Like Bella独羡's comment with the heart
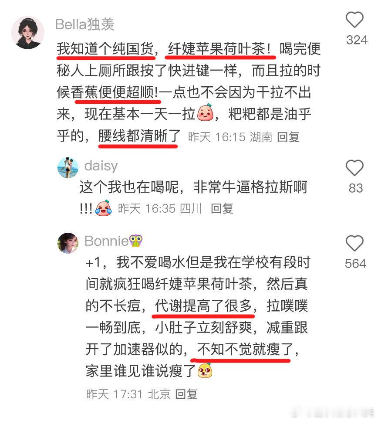This screenshot has height=421, width=378. [x=354, y=20]
